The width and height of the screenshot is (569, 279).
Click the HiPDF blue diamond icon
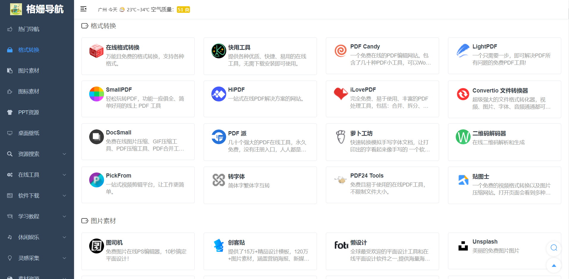(219, 94)
